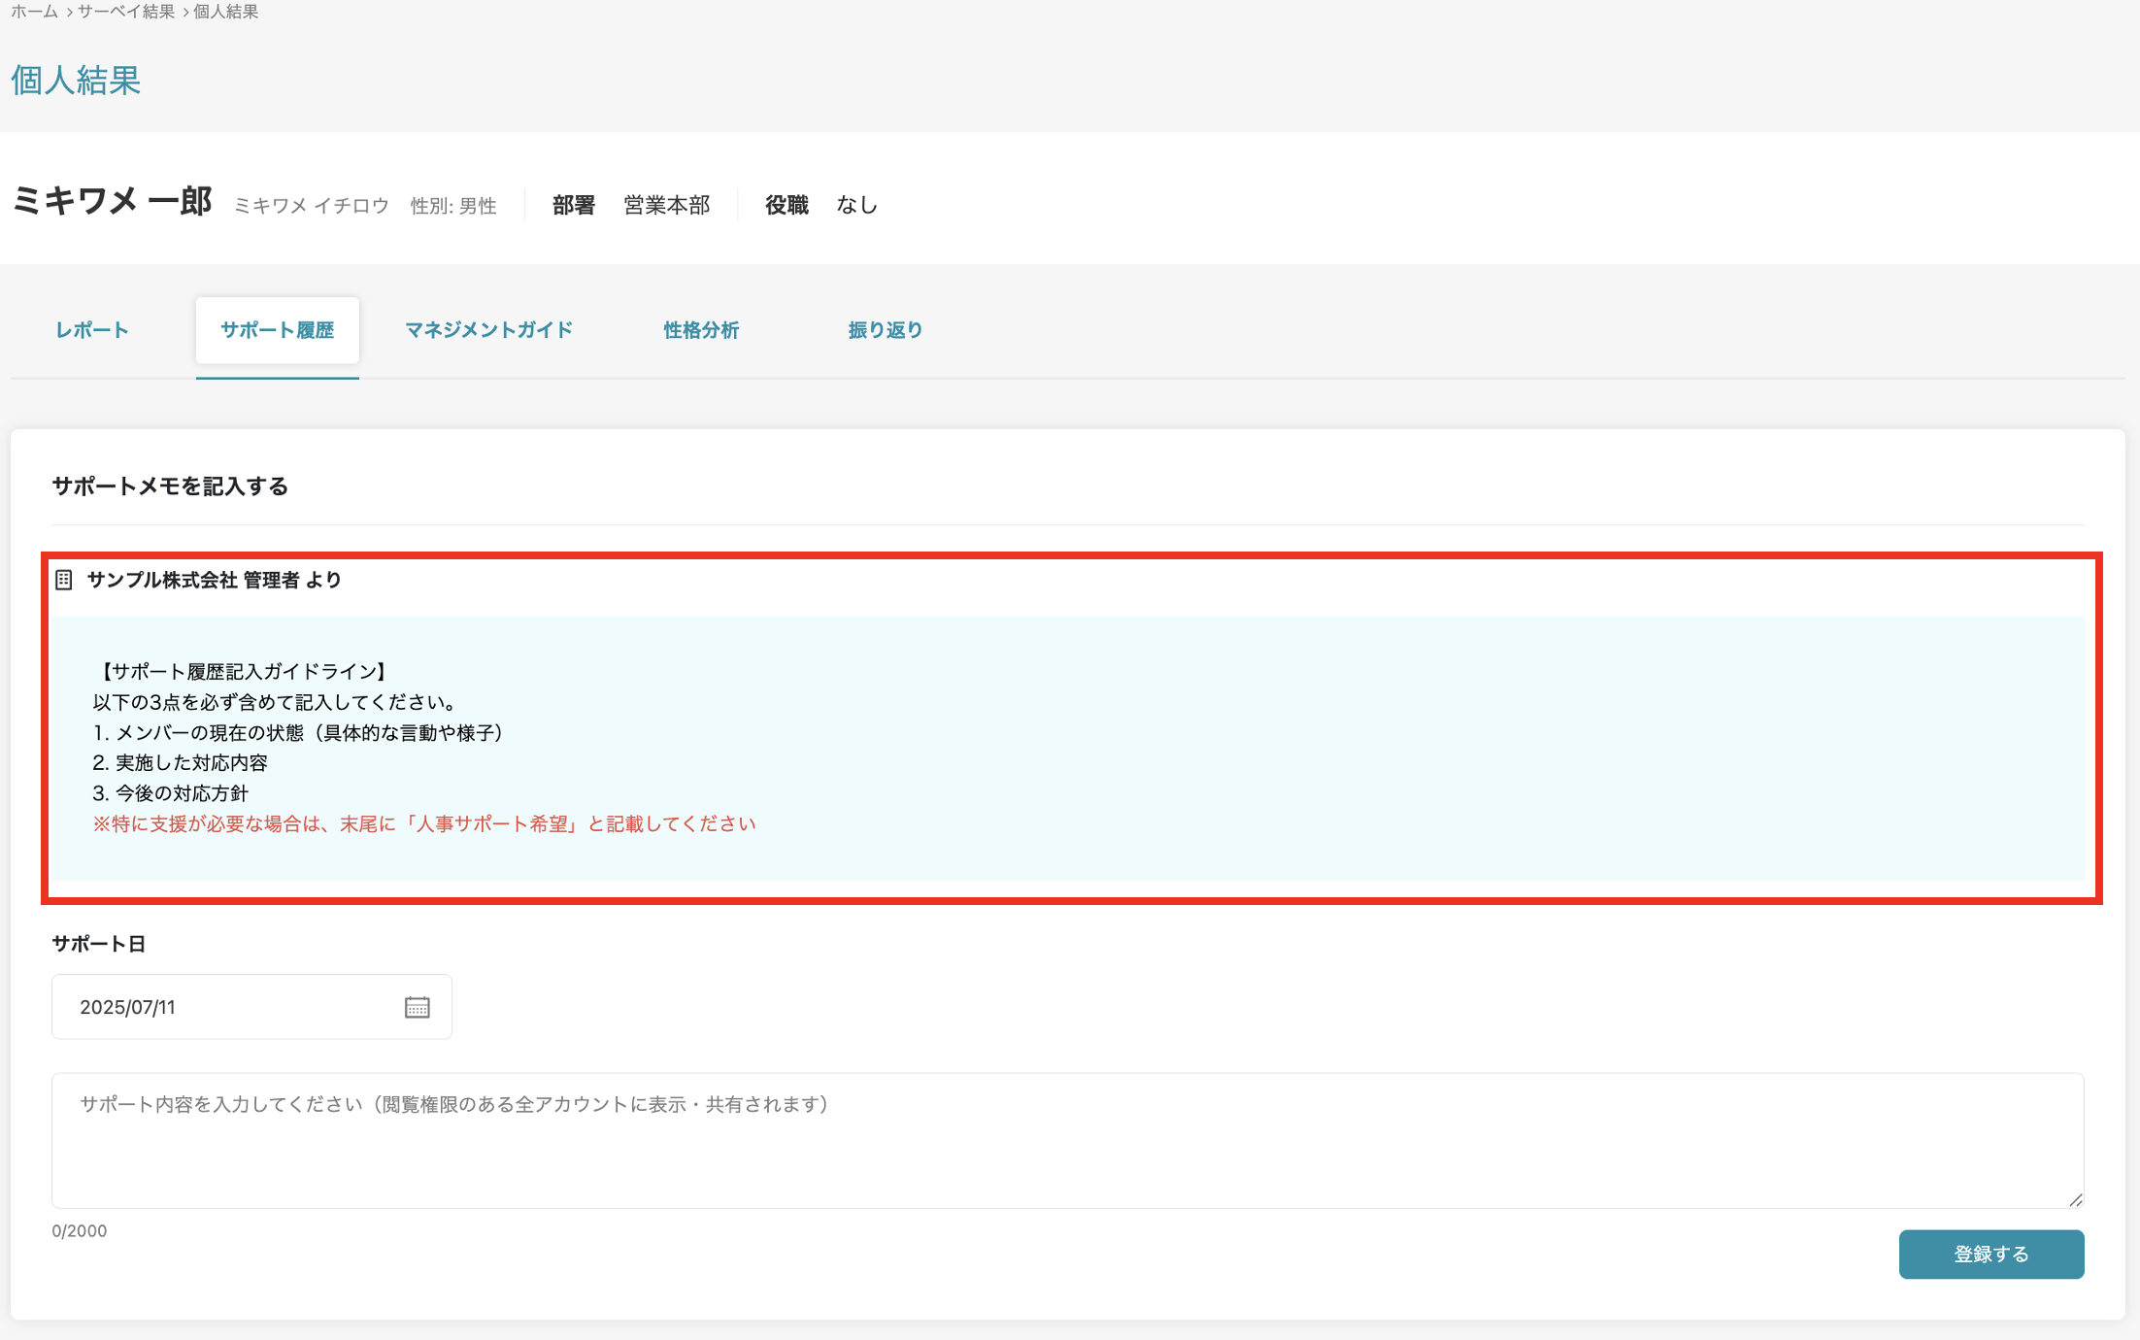
Task: Open the レポート tab
Action: tap(92, 330)
